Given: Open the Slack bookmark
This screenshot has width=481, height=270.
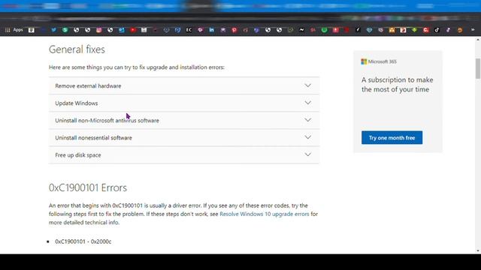Looking at the screenshot, I should 201,30.
